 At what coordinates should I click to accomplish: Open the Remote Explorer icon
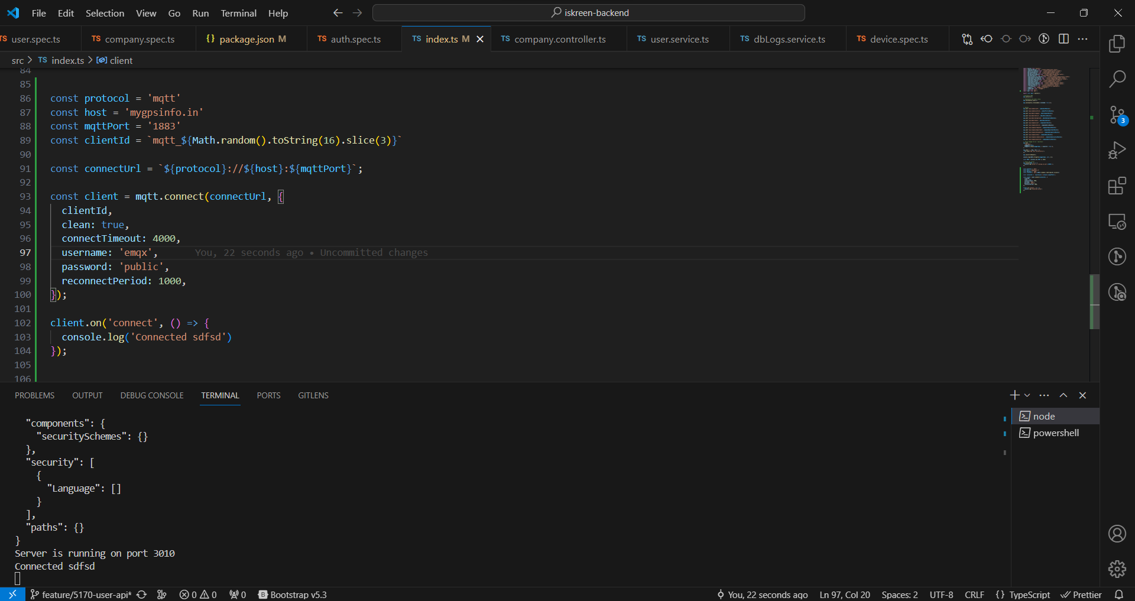click(x=1117, y=222)
